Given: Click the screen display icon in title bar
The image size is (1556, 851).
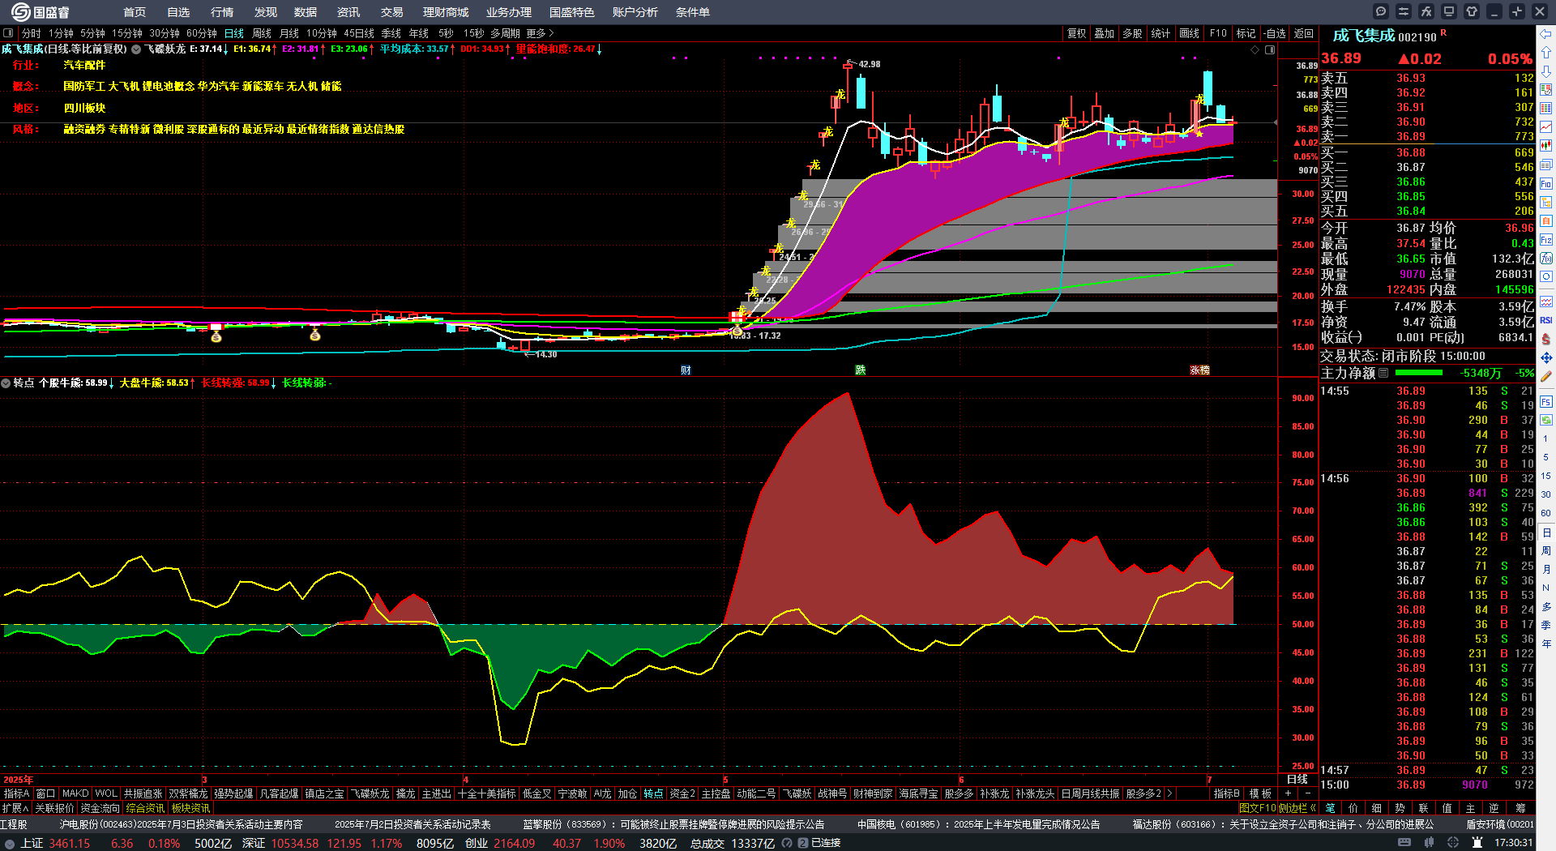Looking at the screenshot, I should point(1449,11).
